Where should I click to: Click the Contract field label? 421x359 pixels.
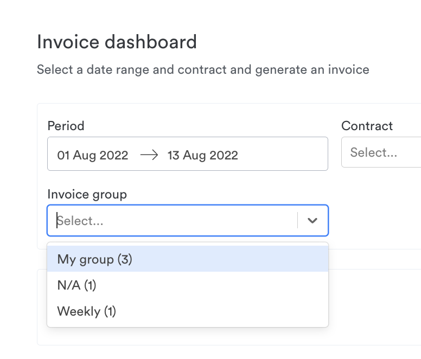(367, 126)
